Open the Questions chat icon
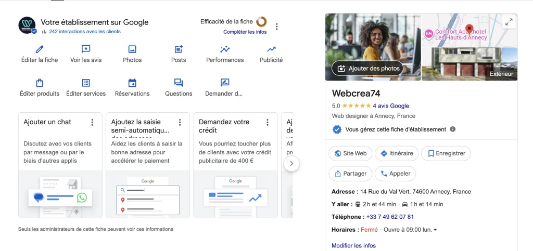Screen dimensions: 533x251 (179, 83)
